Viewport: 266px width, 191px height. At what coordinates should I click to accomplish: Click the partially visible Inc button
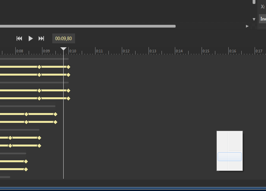coord(262,19)
